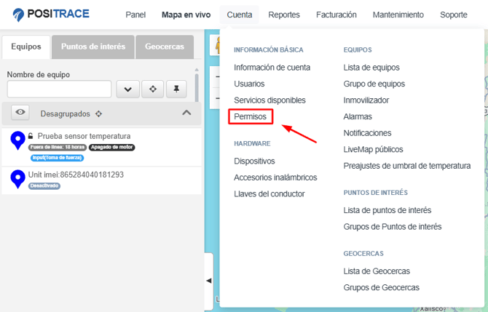This screenshot has height=312, width=488.
Task: Switch to the Puntos de interés tab
Action: (x=93, y=47)
